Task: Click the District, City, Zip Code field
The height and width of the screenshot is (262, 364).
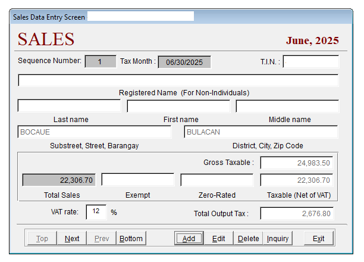Action: coord(261,132)
